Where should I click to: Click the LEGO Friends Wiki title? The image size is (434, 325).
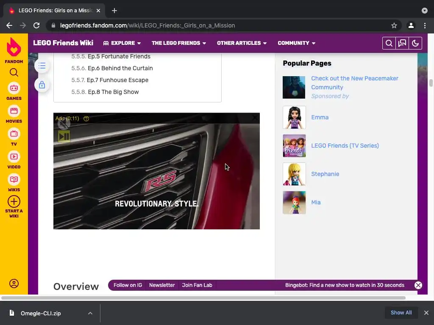tap(63, 43)
